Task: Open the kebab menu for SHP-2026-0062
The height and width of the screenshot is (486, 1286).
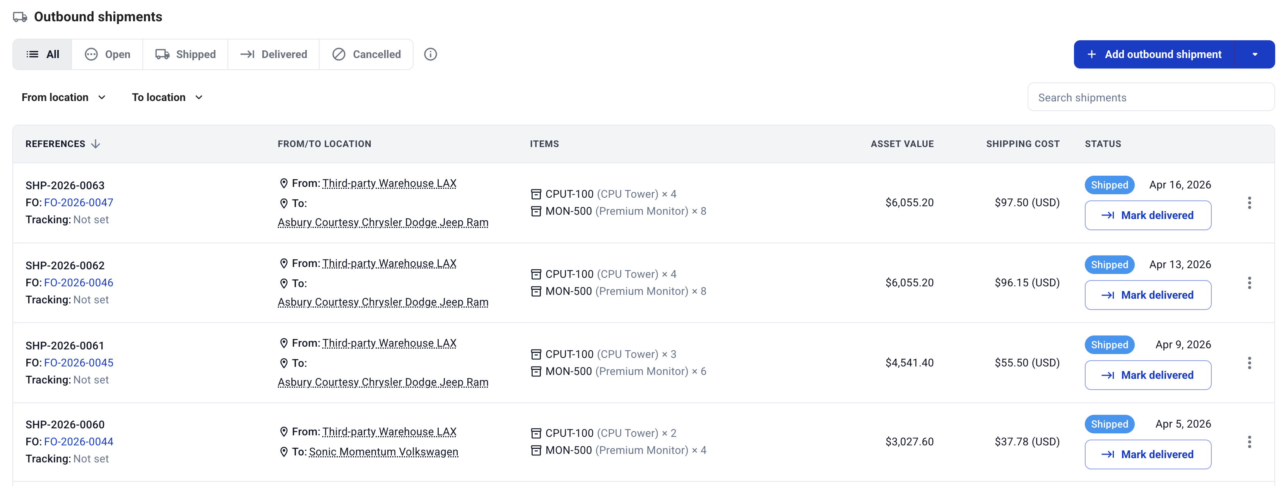Action: [1249, 283]
